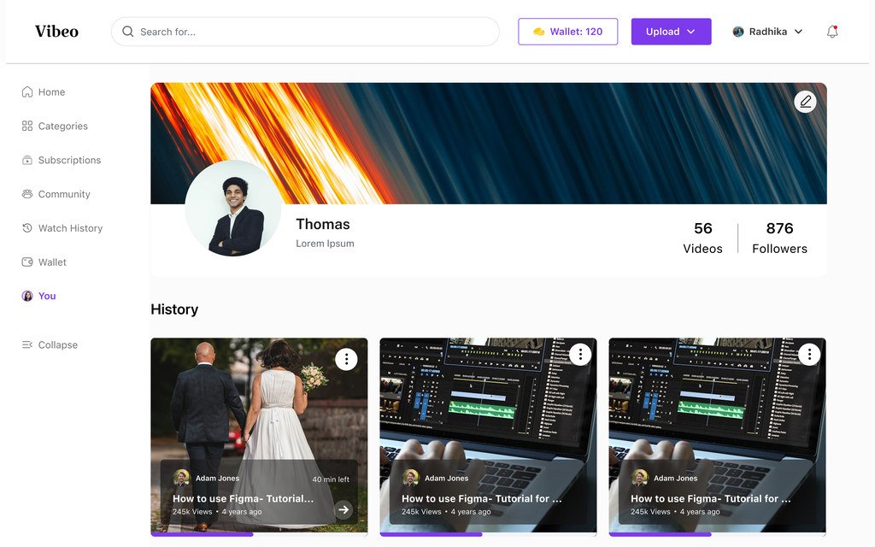Click Adam Jones name on middle video

tap(446, 479)
